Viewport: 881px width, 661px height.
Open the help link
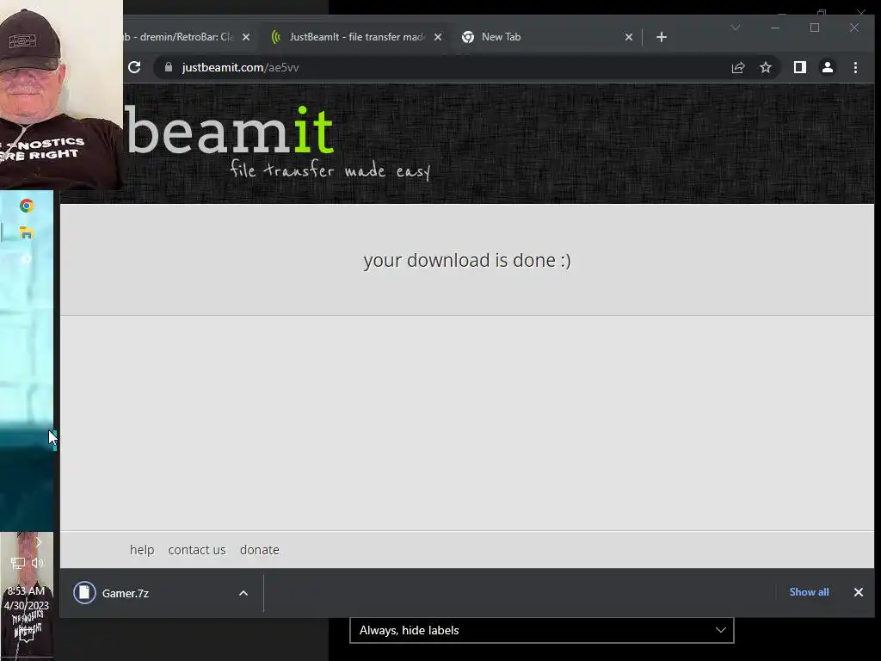(142, 550)
